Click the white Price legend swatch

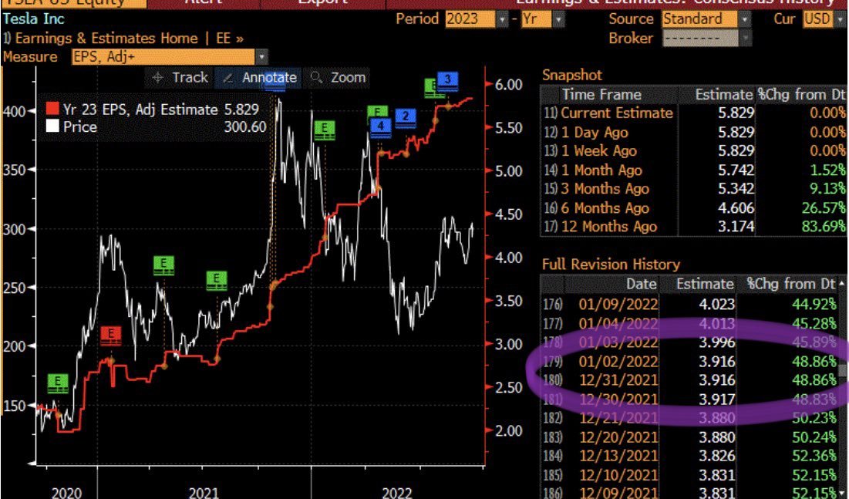(x=52, y=126)
